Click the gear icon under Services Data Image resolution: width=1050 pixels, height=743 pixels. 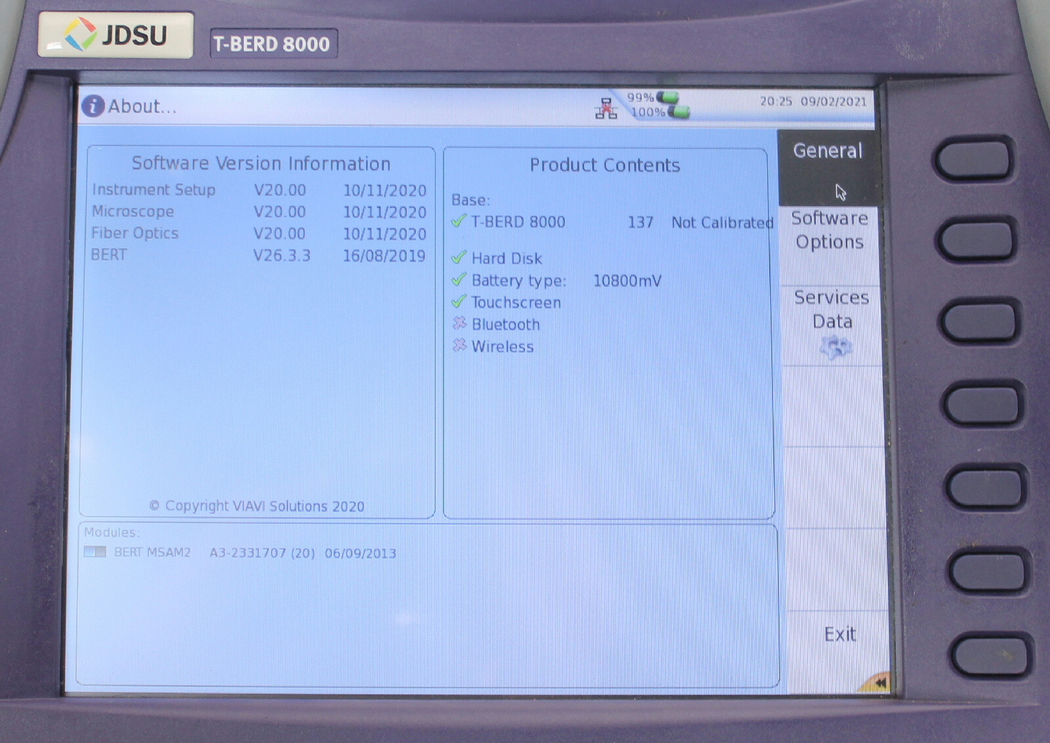click(835, 347)
